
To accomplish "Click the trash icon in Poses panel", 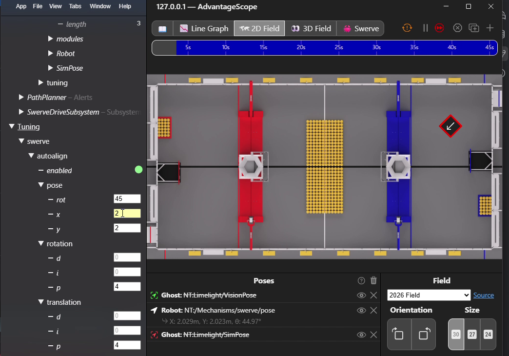I will 373,280.
